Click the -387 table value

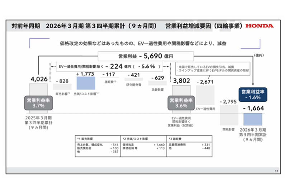(x=114, y=152)
